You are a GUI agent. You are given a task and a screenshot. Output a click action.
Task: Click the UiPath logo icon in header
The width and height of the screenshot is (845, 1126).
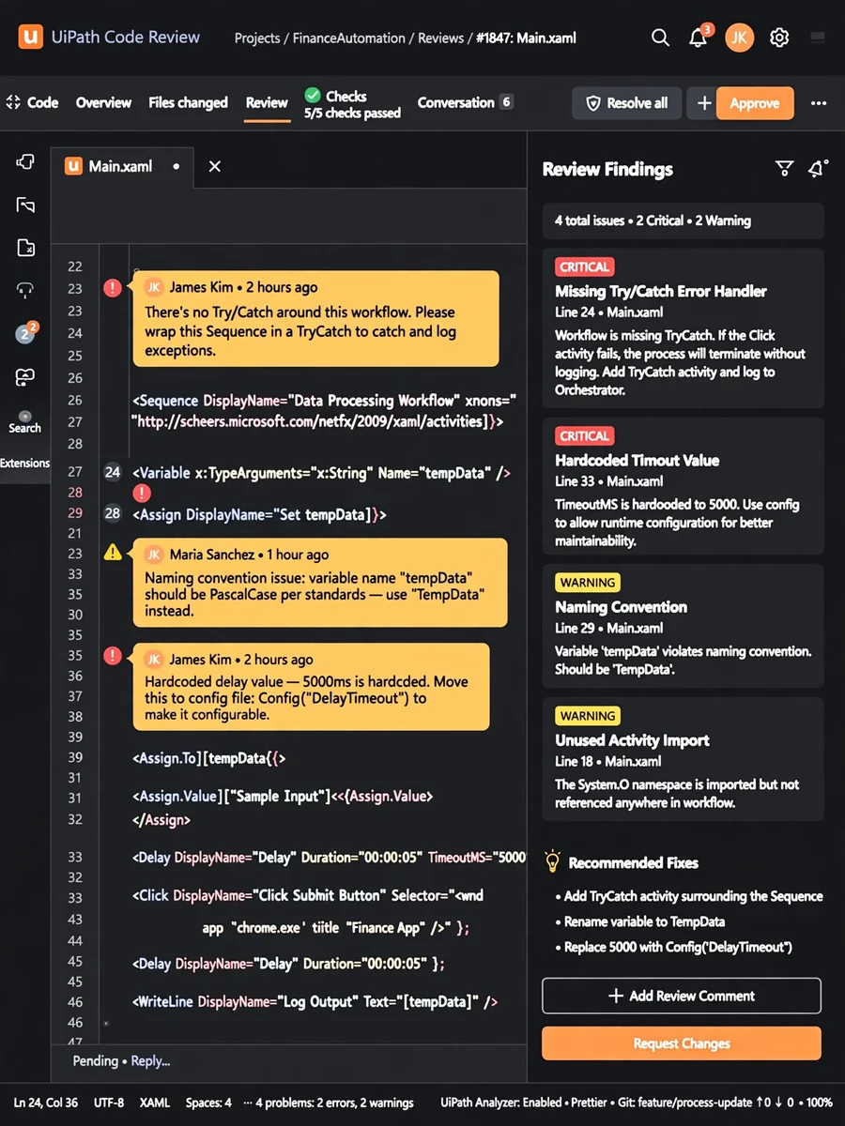pyautogui.click(x=30, y=38)
